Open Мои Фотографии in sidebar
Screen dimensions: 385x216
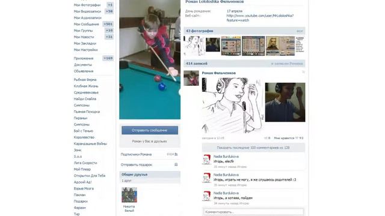click(x=87, y=5)
